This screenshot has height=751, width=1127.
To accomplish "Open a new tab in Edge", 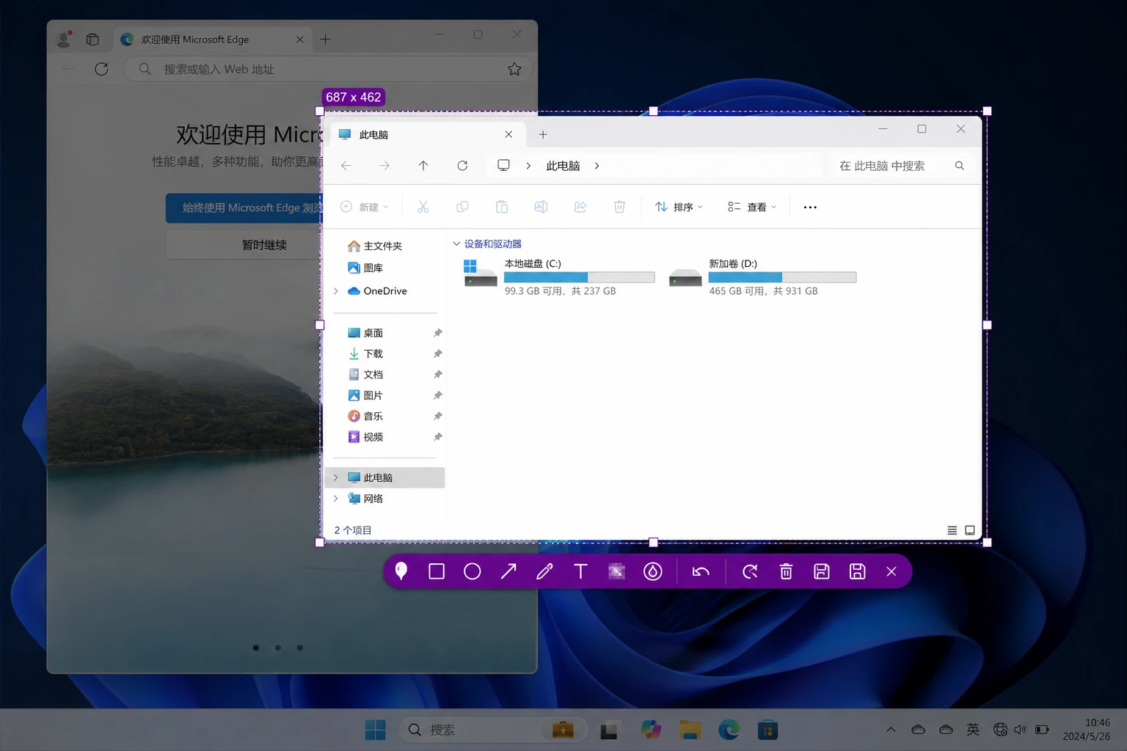I will 325,40.
